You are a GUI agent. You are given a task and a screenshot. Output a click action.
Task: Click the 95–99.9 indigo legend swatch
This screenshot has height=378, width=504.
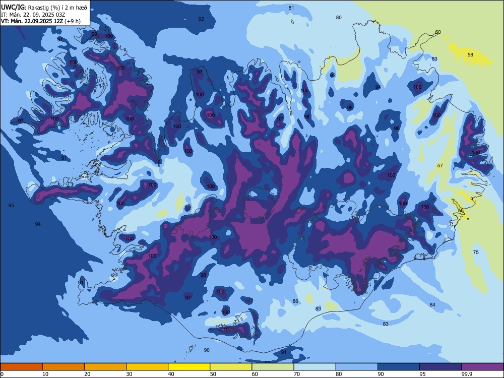[440, 367]
